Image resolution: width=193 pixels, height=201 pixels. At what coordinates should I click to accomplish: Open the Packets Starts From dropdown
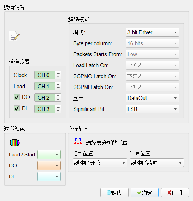(x=152, y=54)
